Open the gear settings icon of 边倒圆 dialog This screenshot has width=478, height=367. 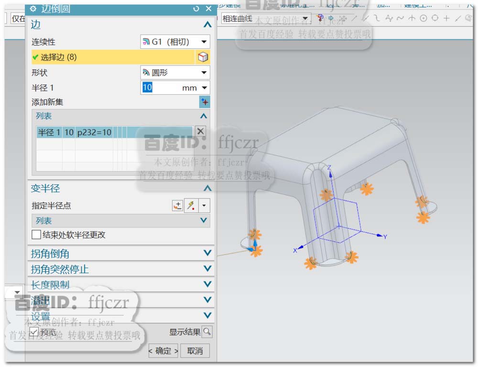33,9
